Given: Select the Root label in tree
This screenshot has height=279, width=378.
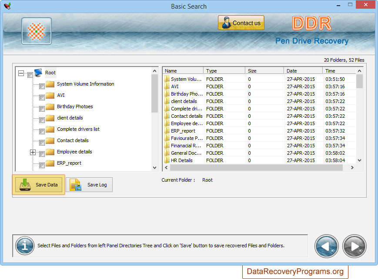Looking at the screenshot, I should [x=50, y=73].
